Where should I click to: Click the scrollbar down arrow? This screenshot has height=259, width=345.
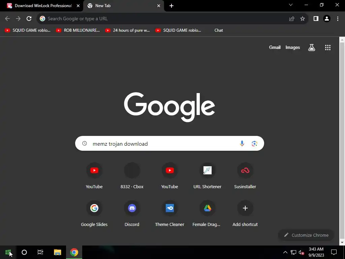click(x=342, y=243)
